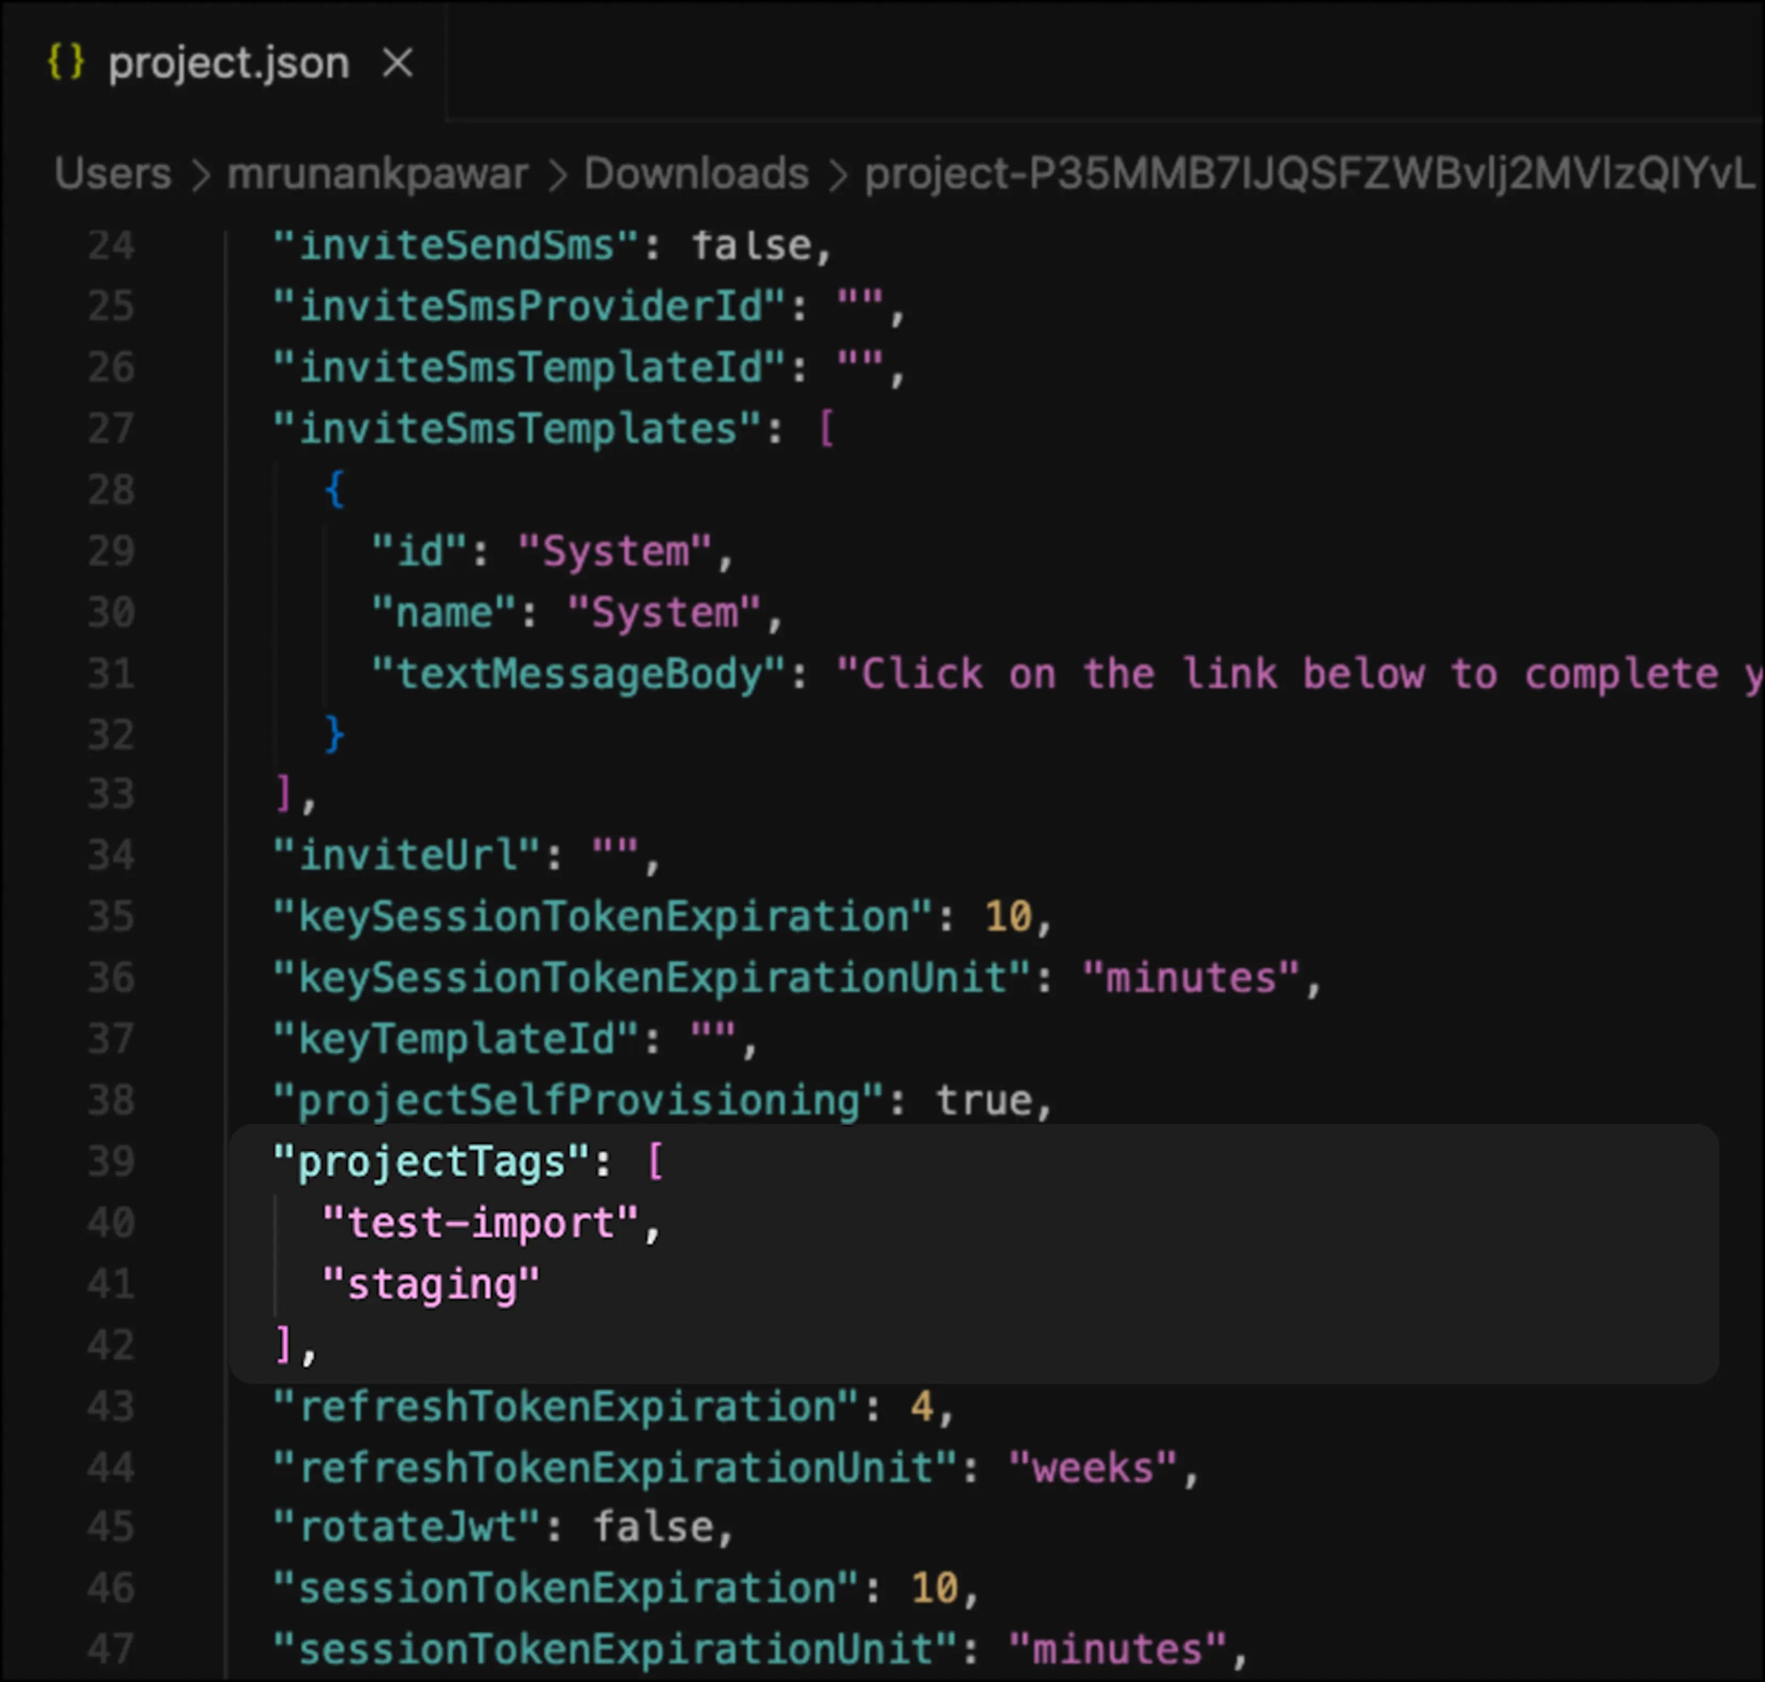Open the mrunankpawar breadcrumb dropdown
The width and height of the screenshot is (1765, 1682).
point(376,174)
